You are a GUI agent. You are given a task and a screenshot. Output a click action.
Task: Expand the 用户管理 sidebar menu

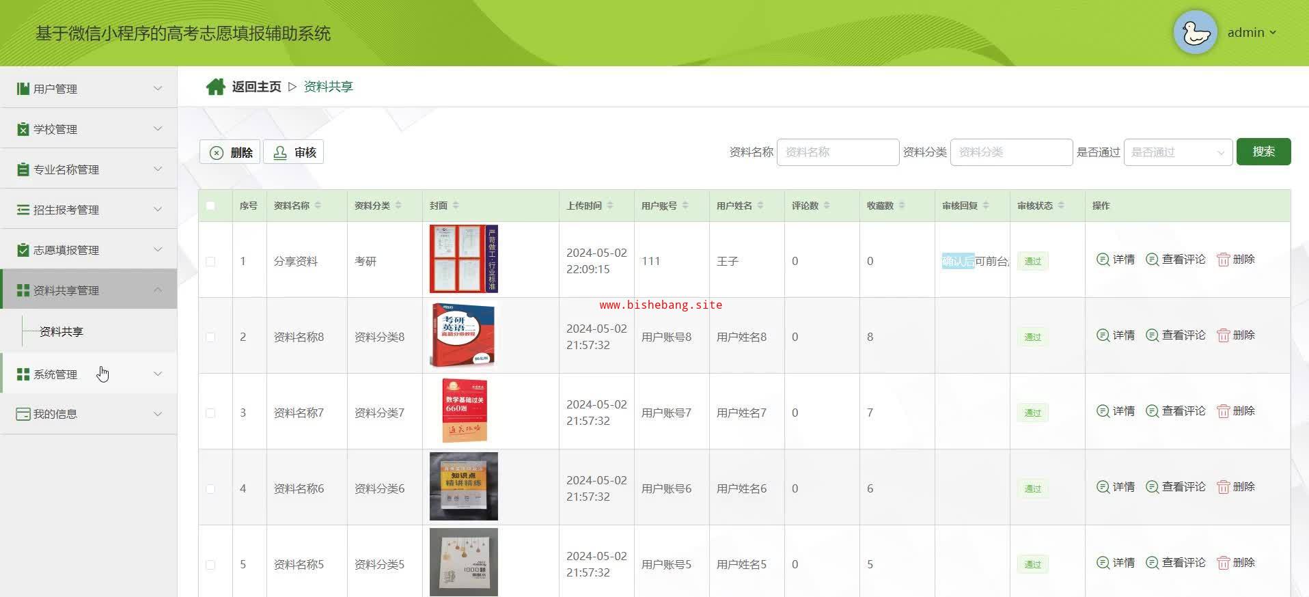point(89,89)
